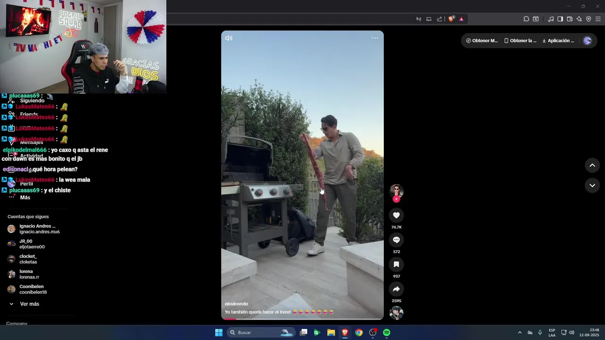Open OBS Studio from the taskbar
The image size is (605, 340).
pyautogui.click(x=373, y=332)
